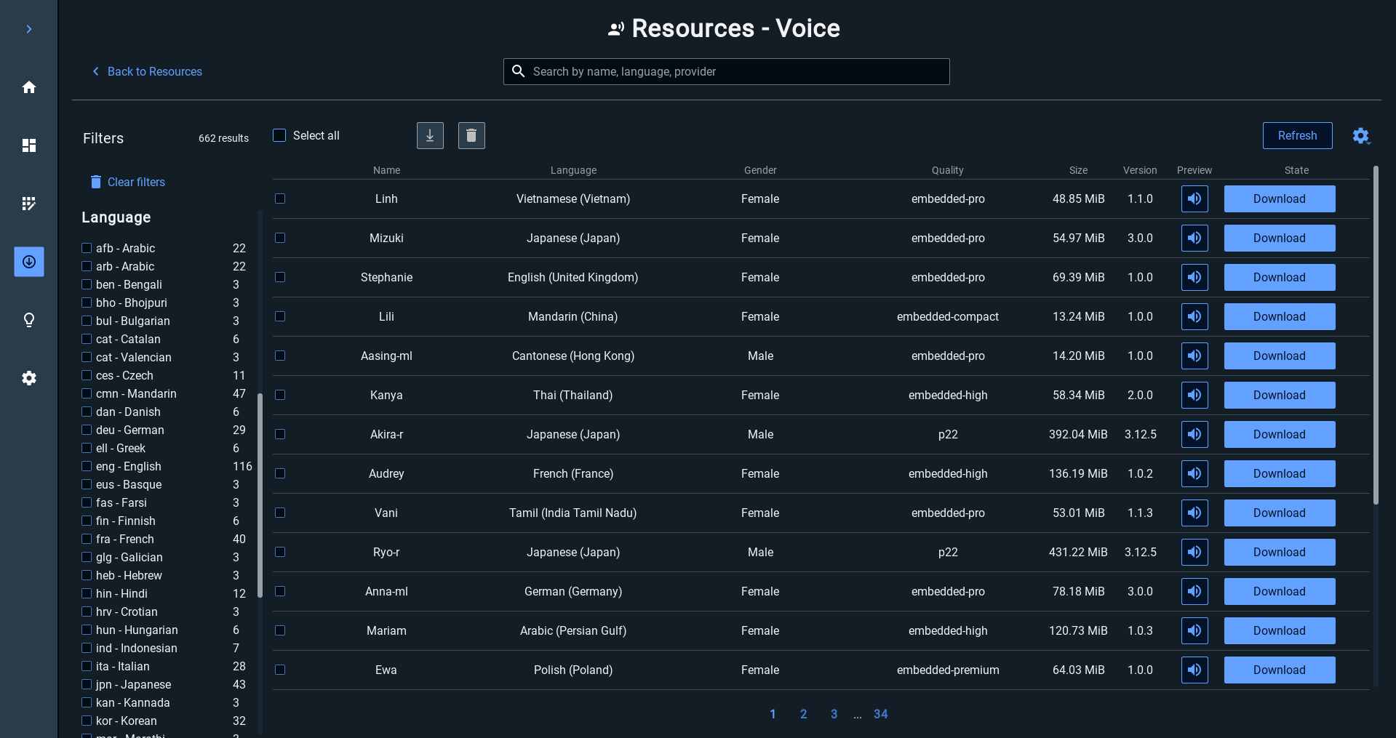1396x738 pixels.
Task: Filter by jpn - Japanese language
Action: (87, 684)
